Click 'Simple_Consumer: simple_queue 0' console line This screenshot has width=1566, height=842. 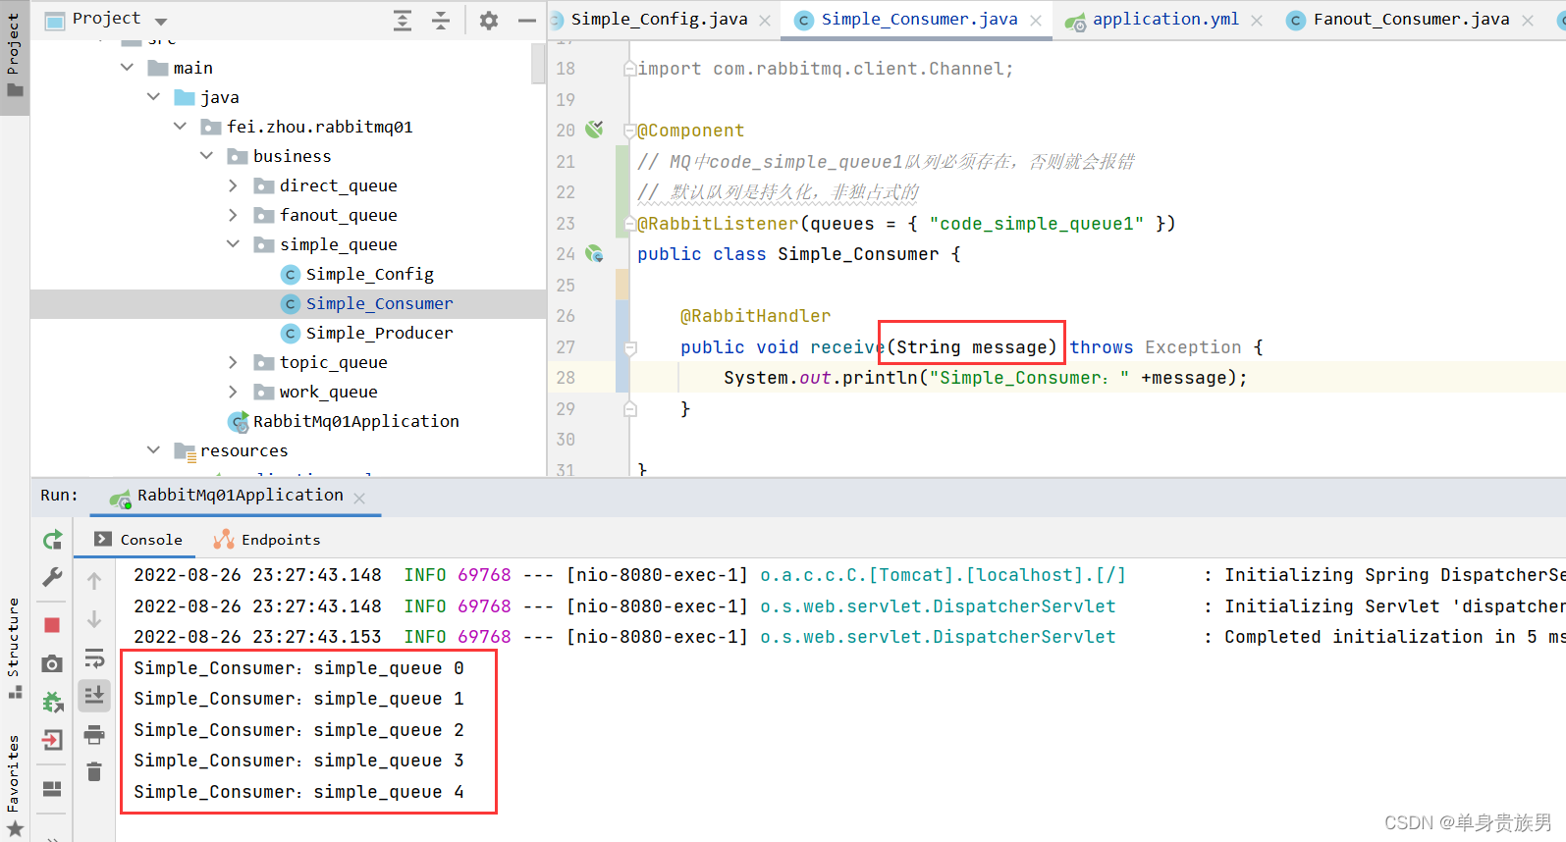pos(298,668)
